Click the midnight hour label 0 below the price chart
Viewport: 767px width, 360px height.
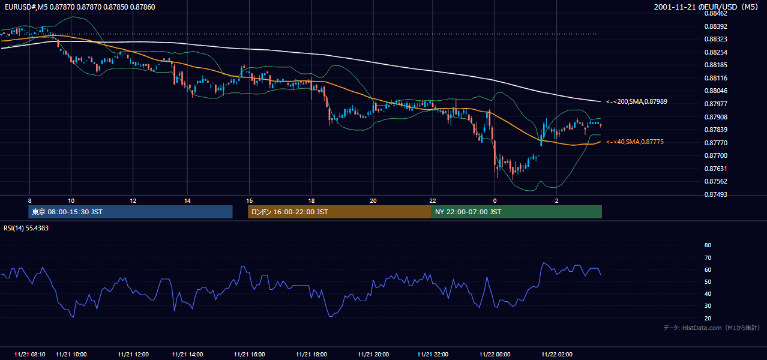pyautogui.click(x=495, y=200)
